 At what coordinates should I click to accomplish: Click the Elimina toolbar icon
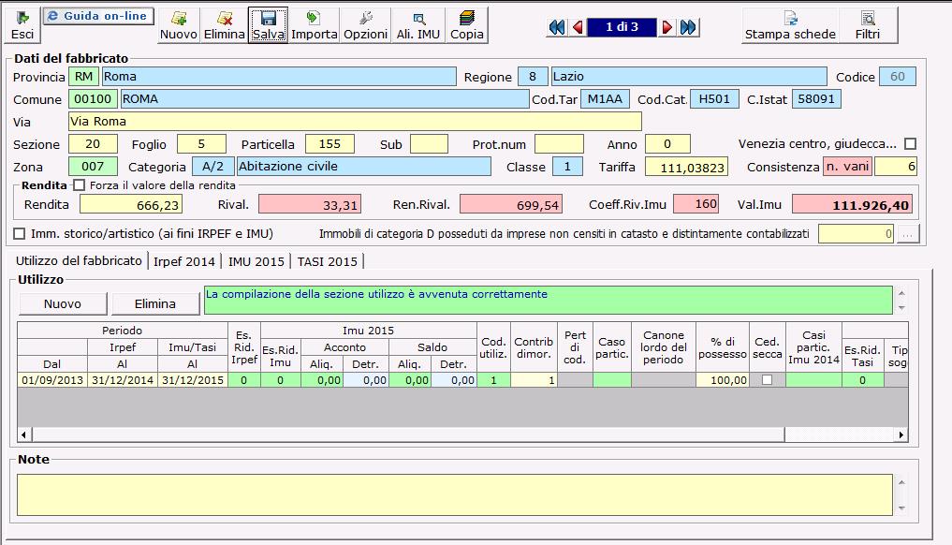tap(224, 25)
